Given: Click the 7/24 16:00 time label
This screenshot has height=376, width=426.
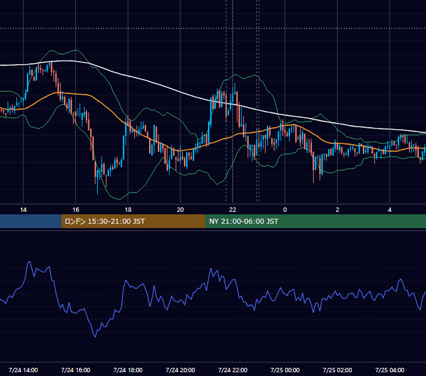Looking at the screenshot, I should tap(76, 370).
